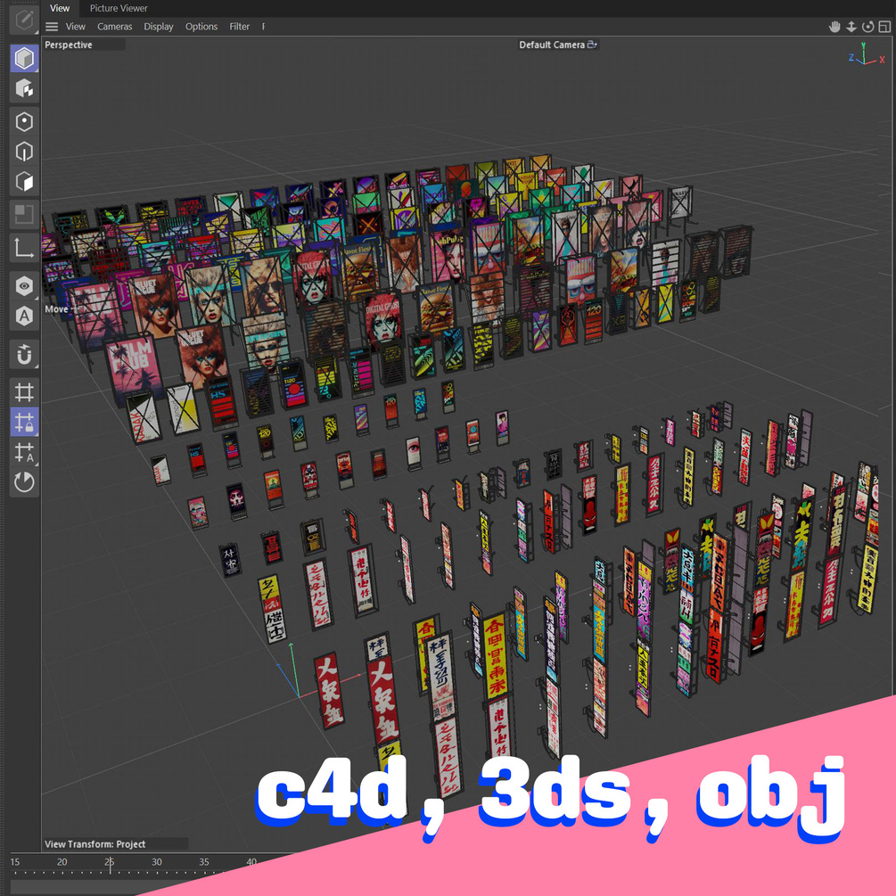Image resolution: width=896 pixels, height=896 pixels.
Task: Click frame 20 on the timeline ruler
Action: (x=62, y=862)
